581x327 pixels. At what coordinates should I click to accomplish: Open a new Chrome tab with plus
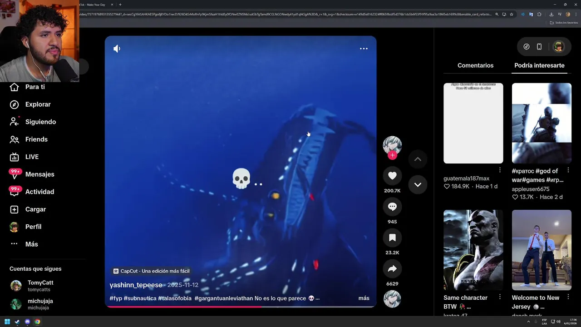(120, 5)
